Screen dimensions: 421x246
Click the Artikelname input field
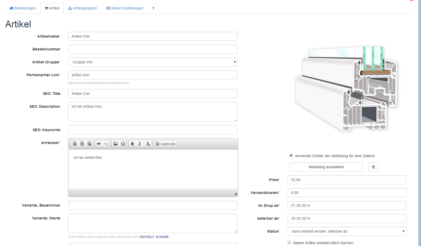153,36
